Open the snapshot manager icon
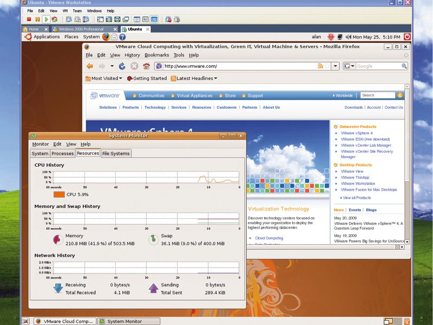This screenshot has width=433, height=325. 86,19
